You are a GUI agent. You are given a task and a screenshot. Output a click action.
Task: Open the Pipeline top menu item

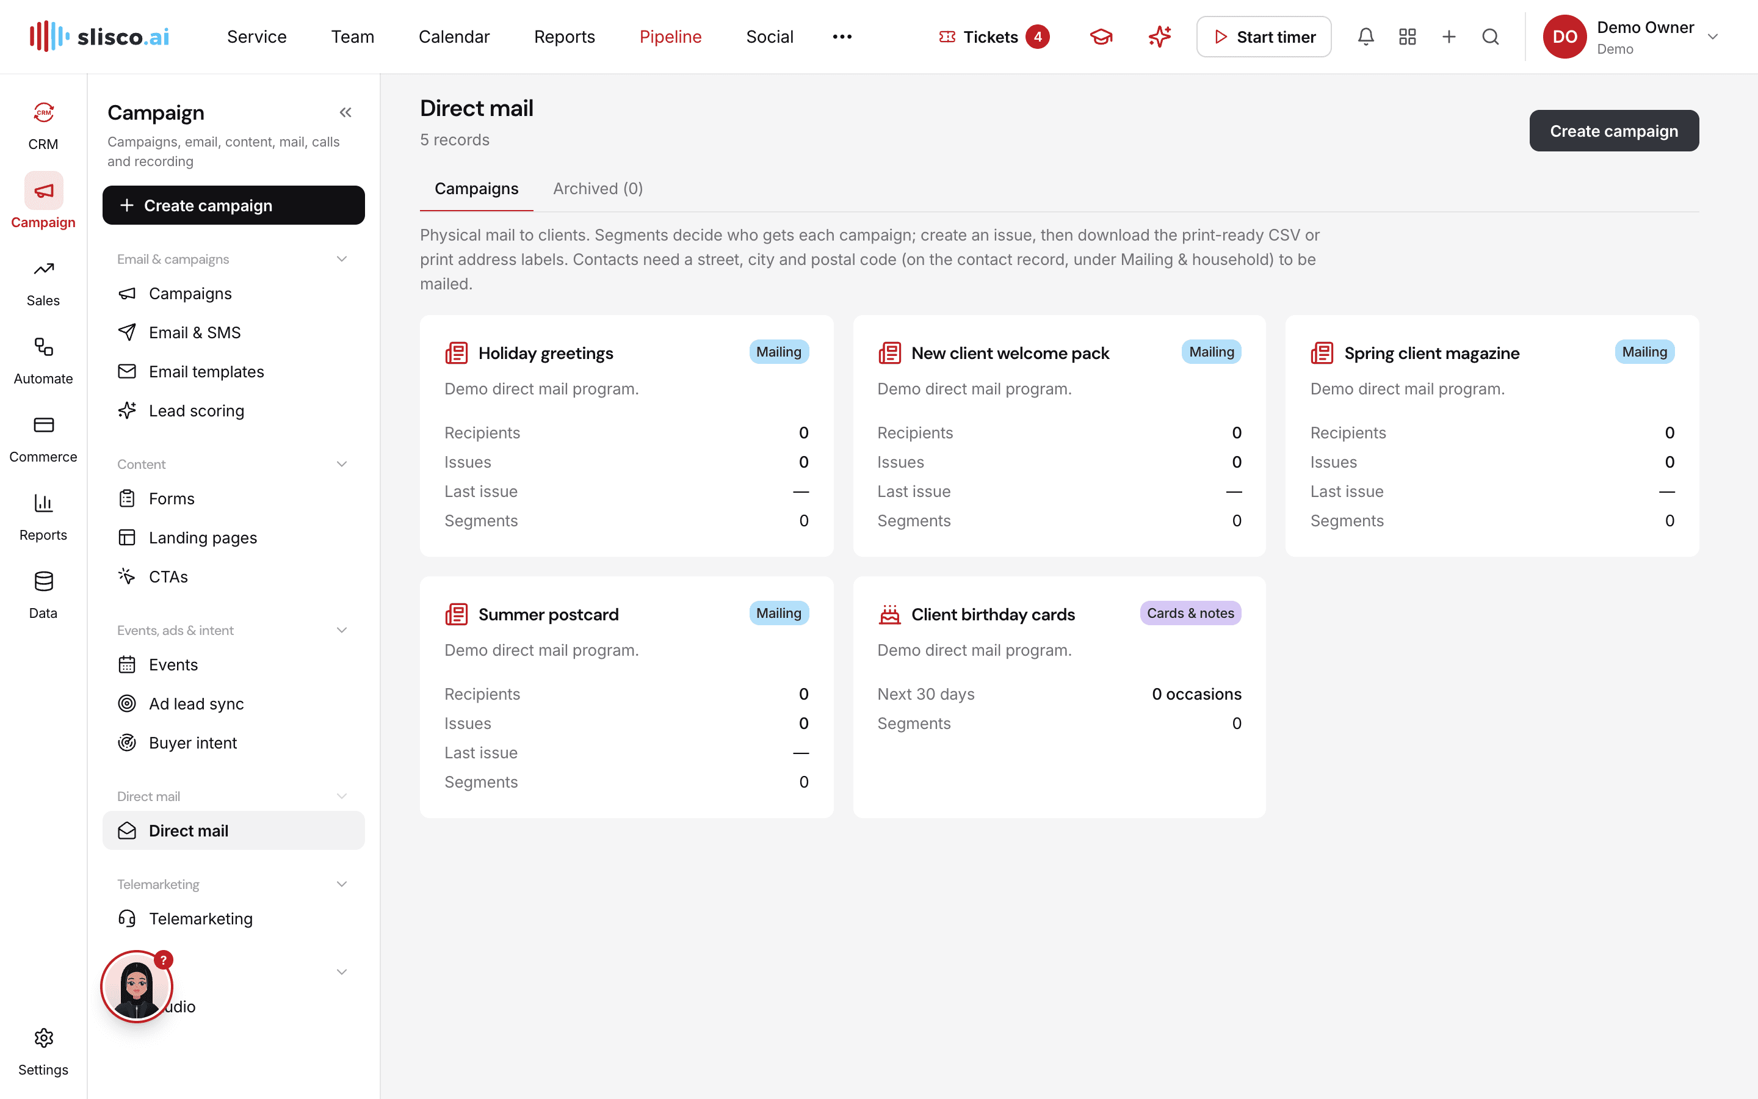670,37
